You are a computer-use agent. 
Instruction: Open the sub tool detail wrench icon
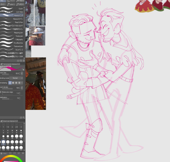tap(24, 117)
